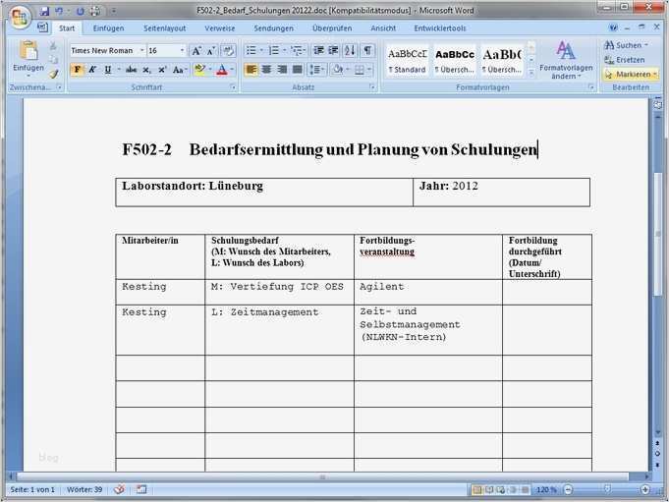Clear formatting with the eraser icon
Image resolution: width=669 pixels, height=502 pixels.
click(x=228, y=51)
